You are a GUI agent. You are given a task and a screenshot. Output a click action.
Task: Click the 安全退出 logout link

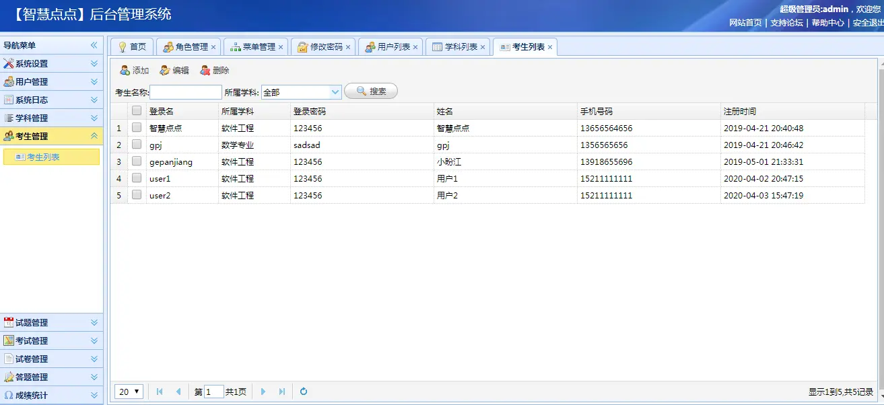[869, 22]
